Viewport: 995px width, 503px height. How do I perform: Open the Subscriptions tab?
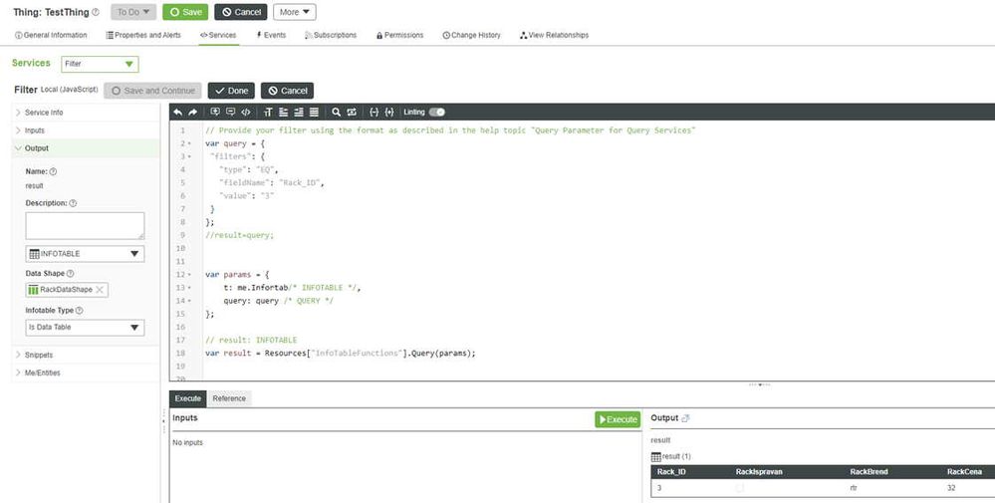pyautogui.click(x=331, y=36)
